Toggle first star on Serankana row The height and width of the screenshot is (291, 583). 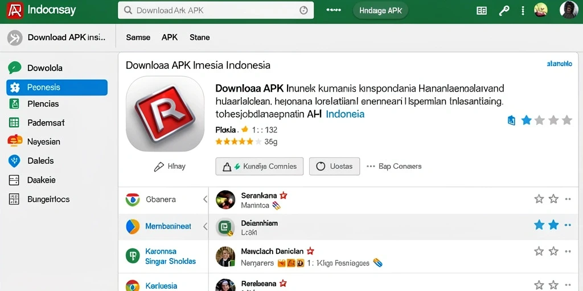click(539, 199)
